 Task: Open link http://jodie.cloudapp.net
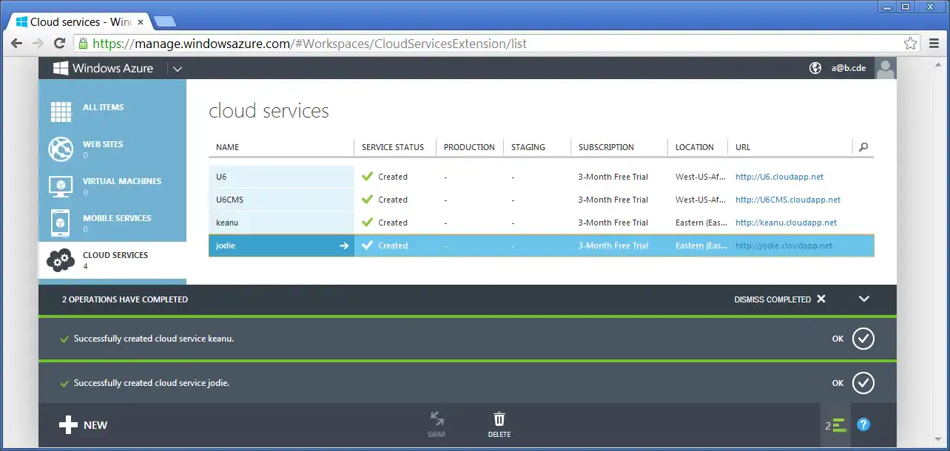point(784,245)
